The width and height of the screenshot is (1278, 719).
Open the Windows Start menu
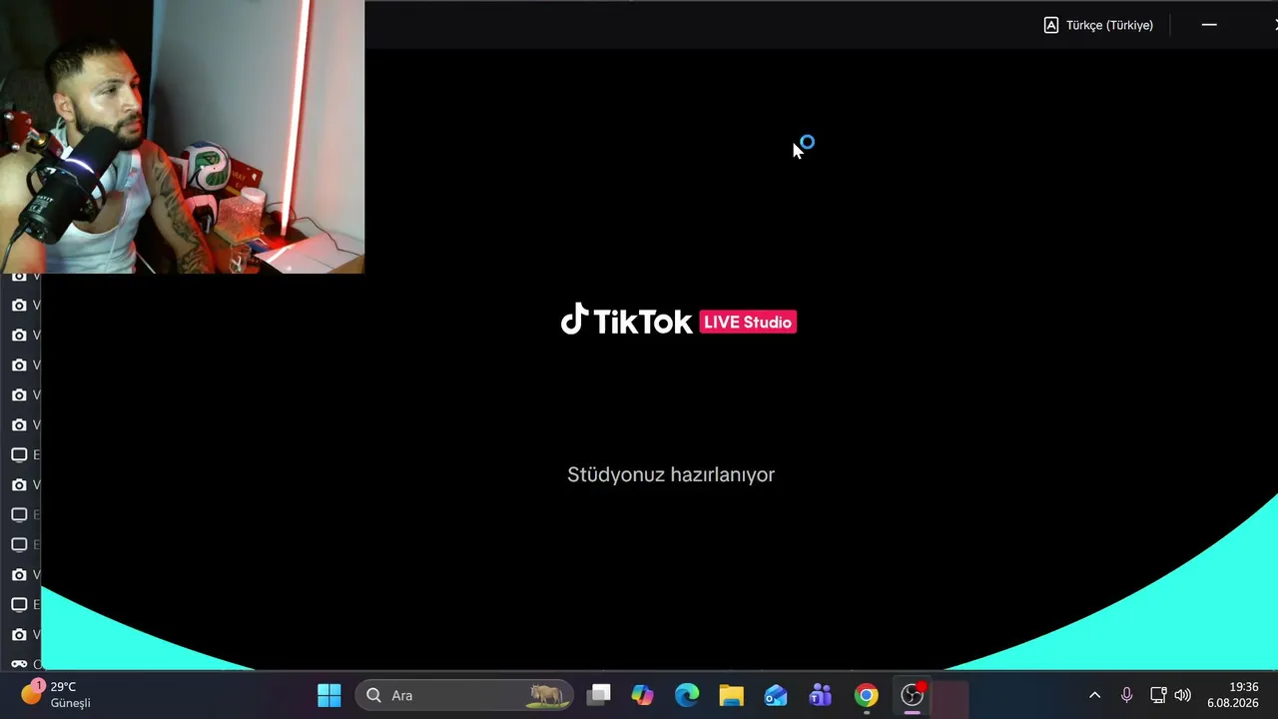pyautogui.click(x=328, y=695)
